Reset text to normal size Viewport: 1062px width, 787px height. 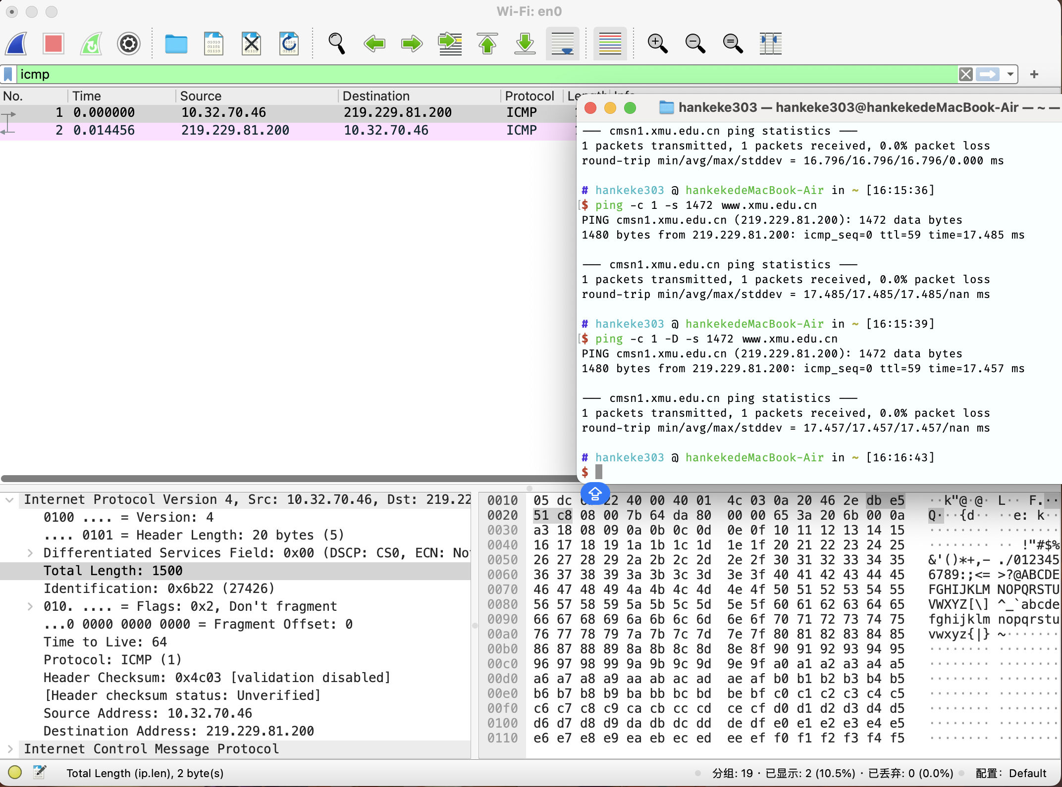733,44
